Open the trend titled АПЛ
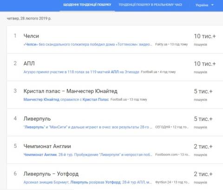 tap(29, 63)
